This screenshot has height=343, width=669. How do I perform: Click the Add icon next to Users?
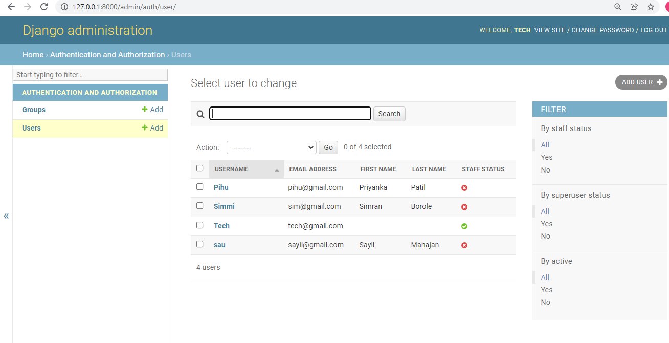[x=146, y=128]
